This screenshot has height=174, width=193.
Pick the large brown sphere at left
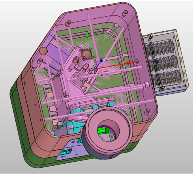click(43, 51)
